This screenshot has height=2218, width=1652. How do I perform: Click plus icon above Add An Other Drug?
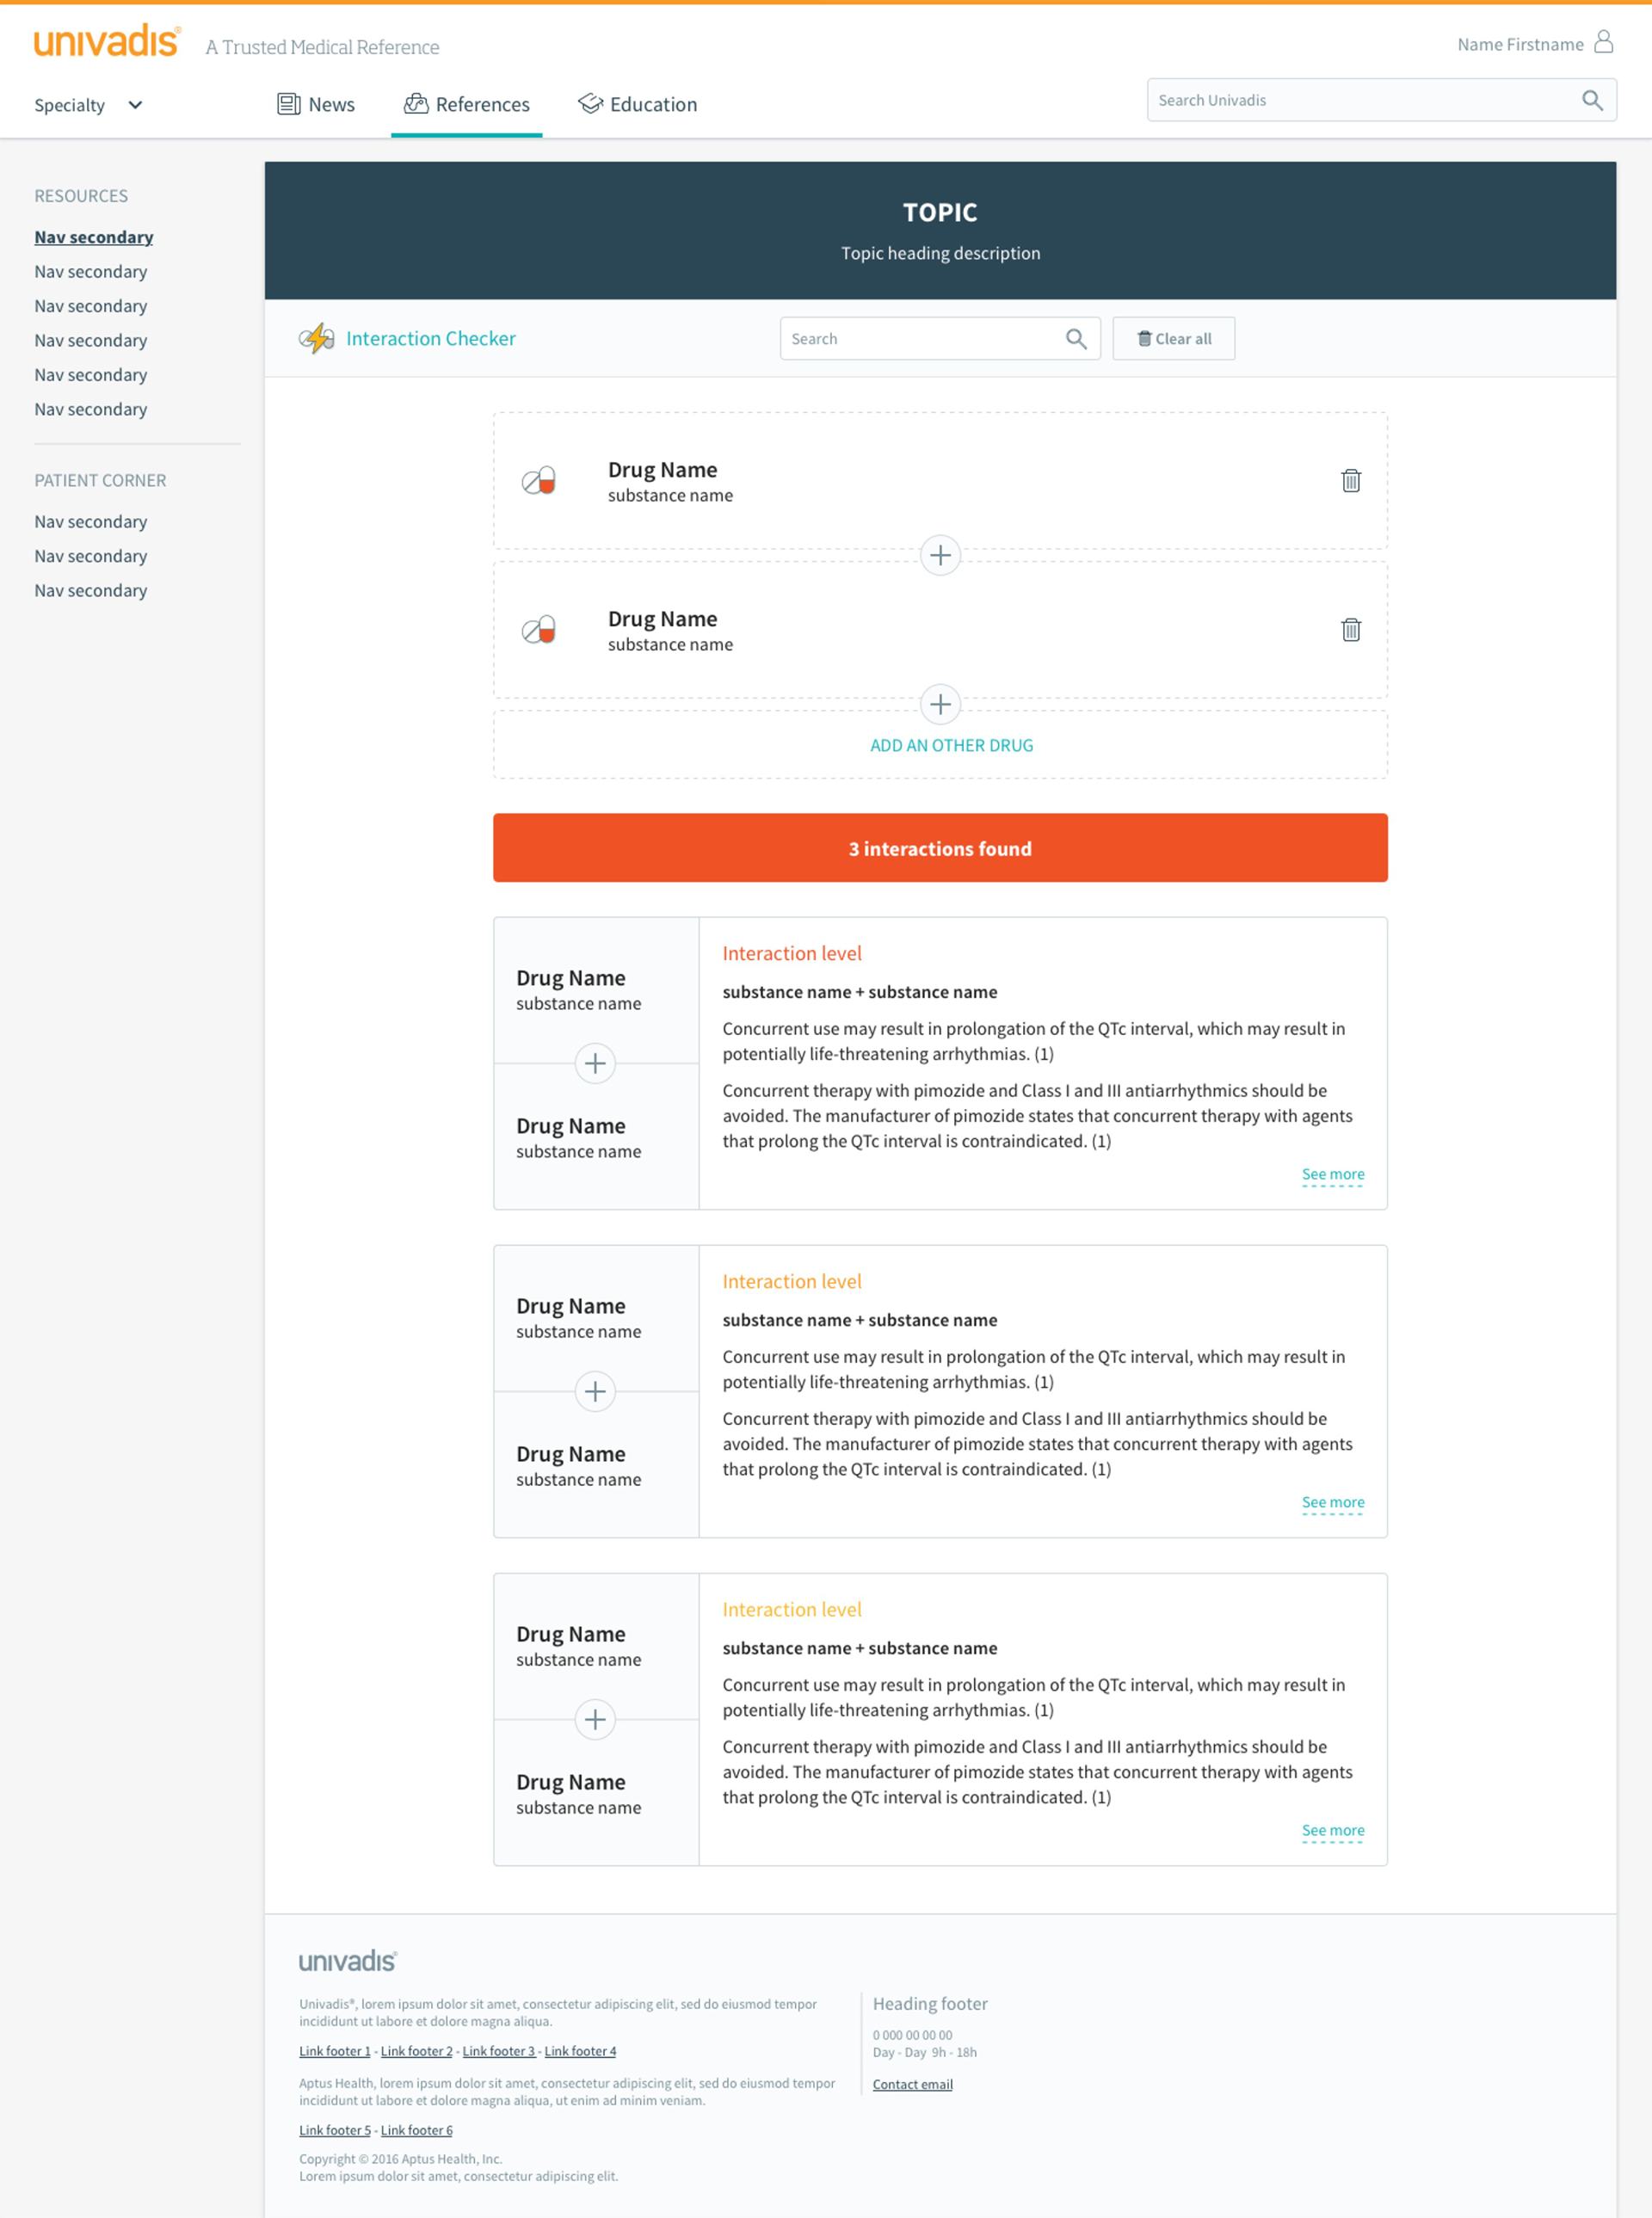[x=939, y=704]
